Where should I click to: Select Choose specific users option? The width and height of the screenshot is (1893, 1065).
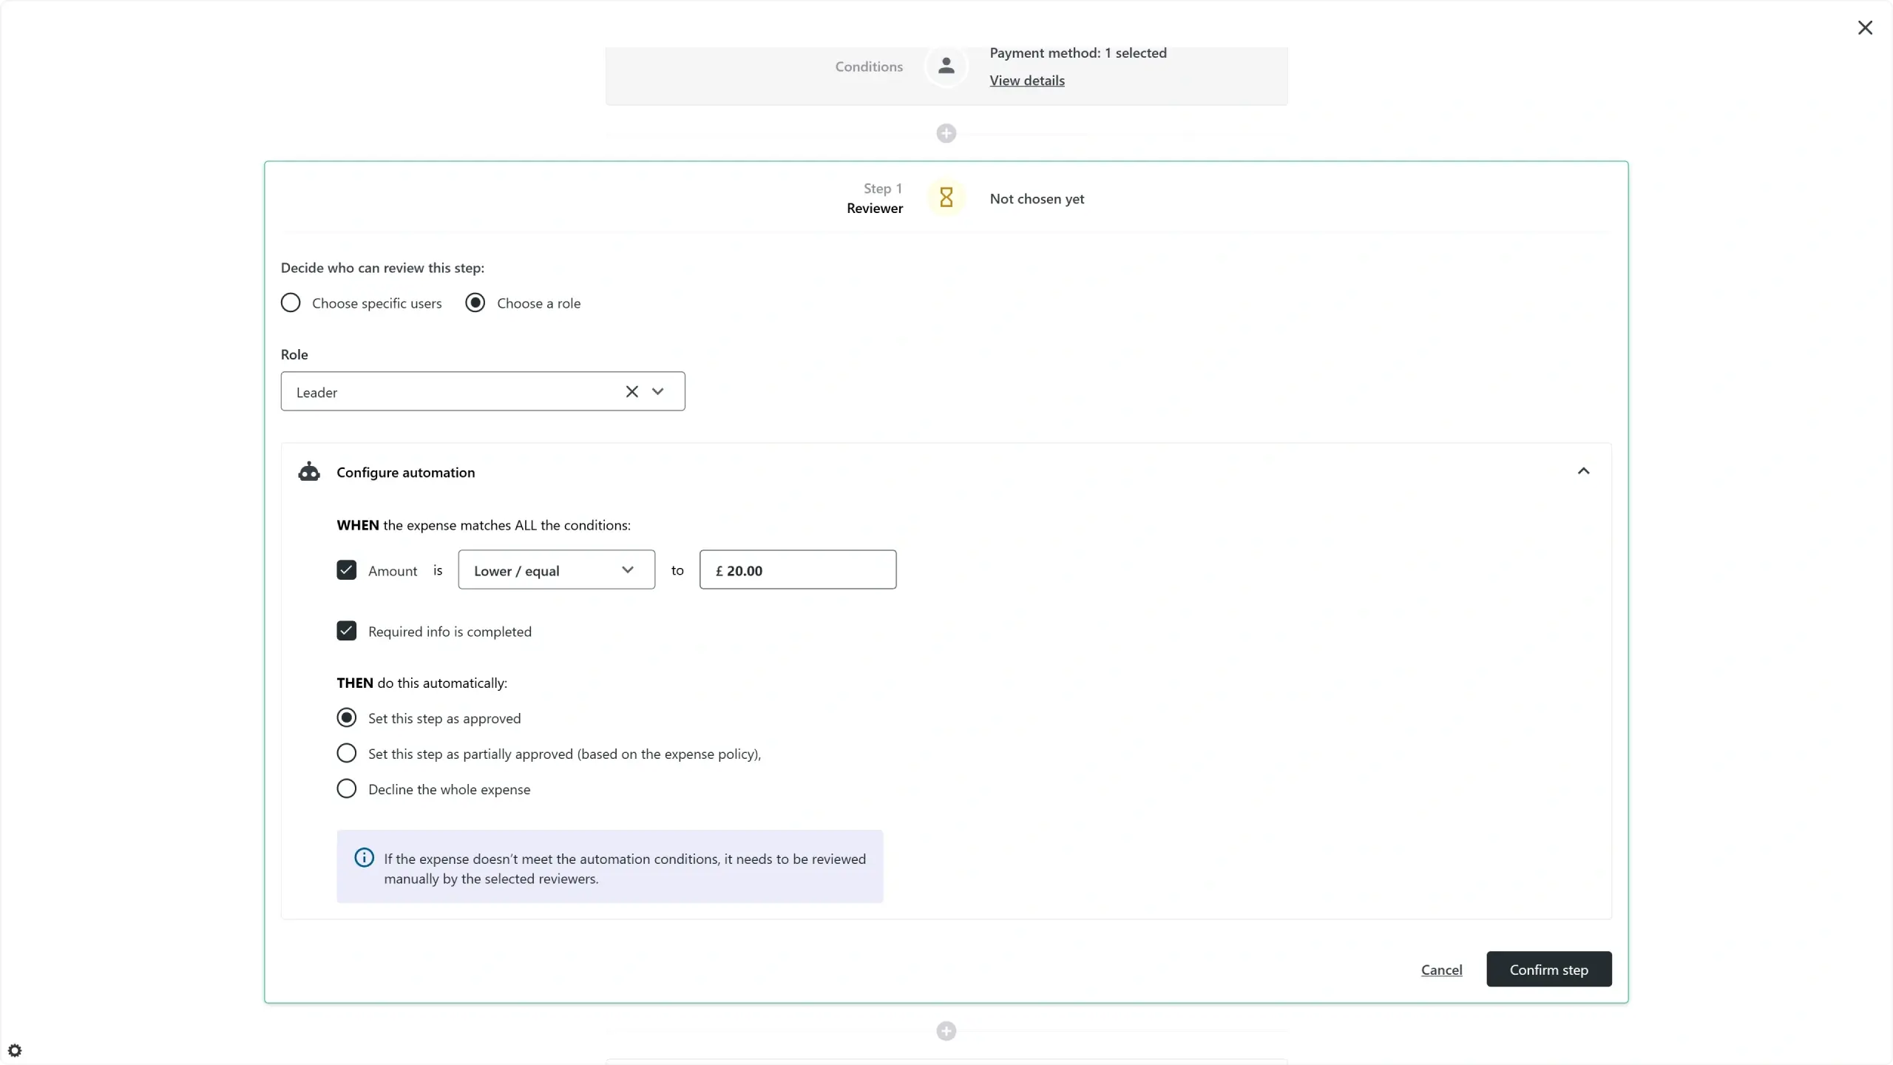(291, 302)
